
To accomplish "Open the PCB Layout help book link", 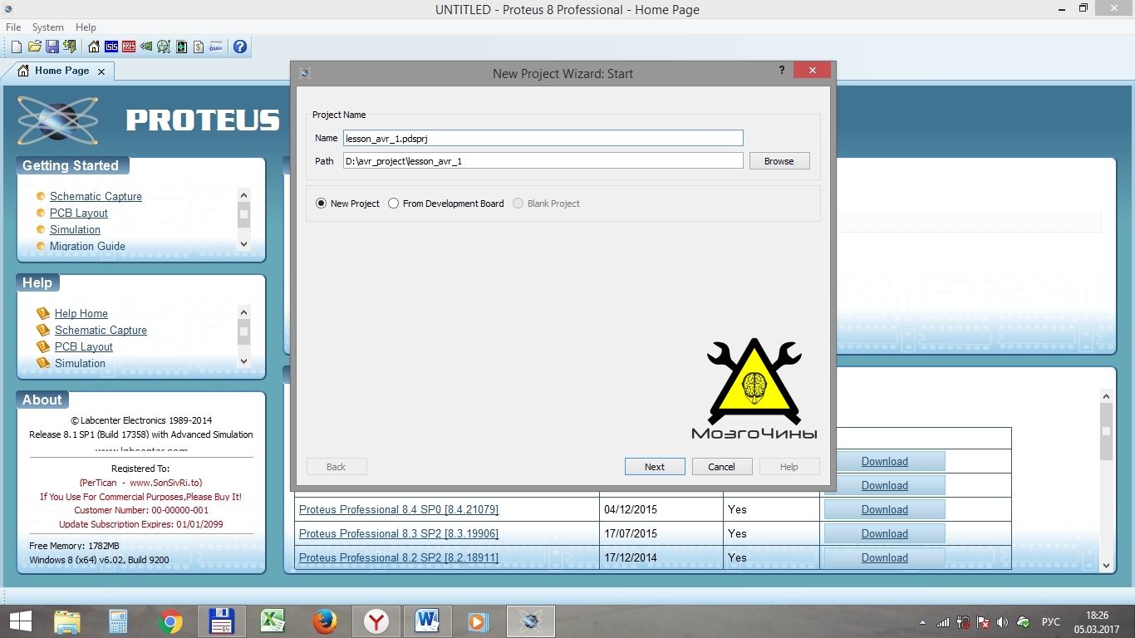I will (84, 346).
